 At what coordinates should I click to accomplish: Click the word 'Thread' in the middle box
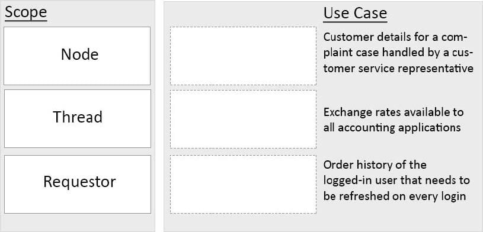(78, 117)
